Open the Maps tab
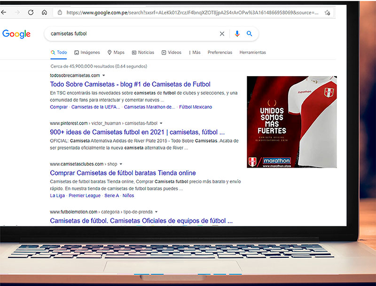The width and height of the screenshot is (376, 286). pos(116,53)
